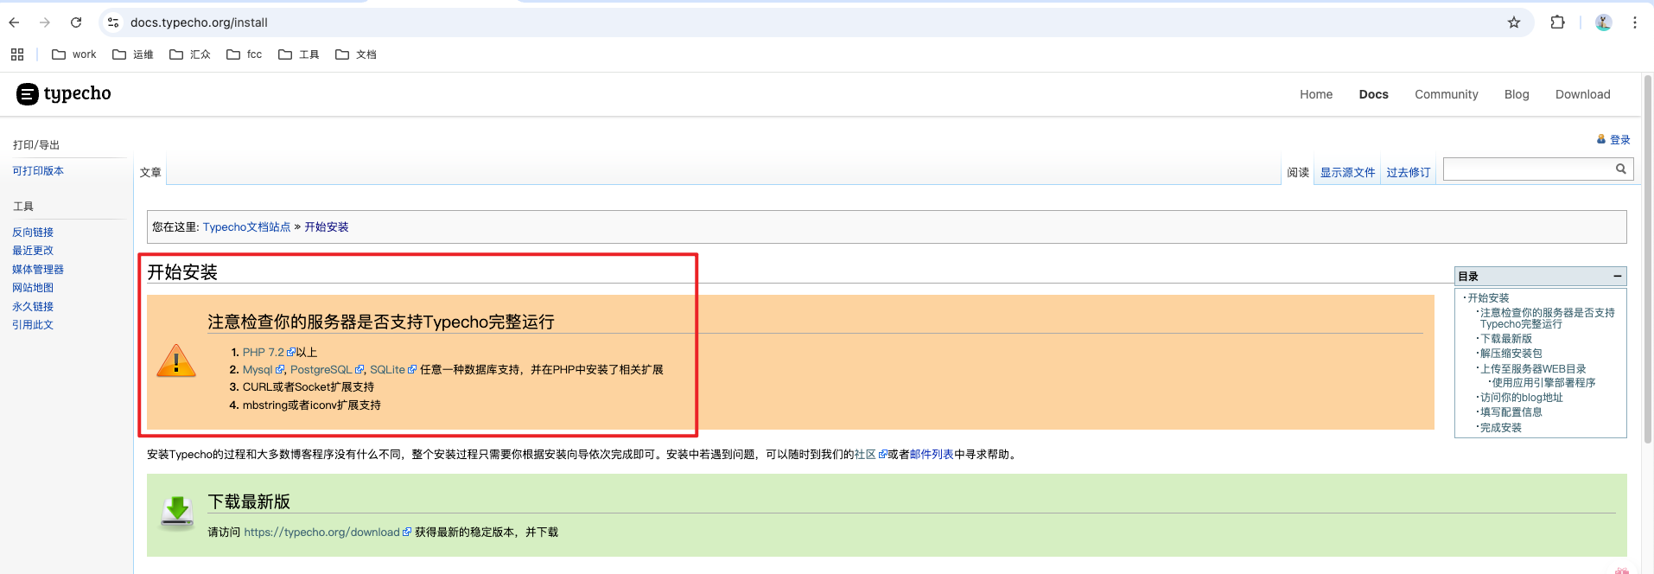Click the 社区 community link
1654x574 pixels.
870,455
